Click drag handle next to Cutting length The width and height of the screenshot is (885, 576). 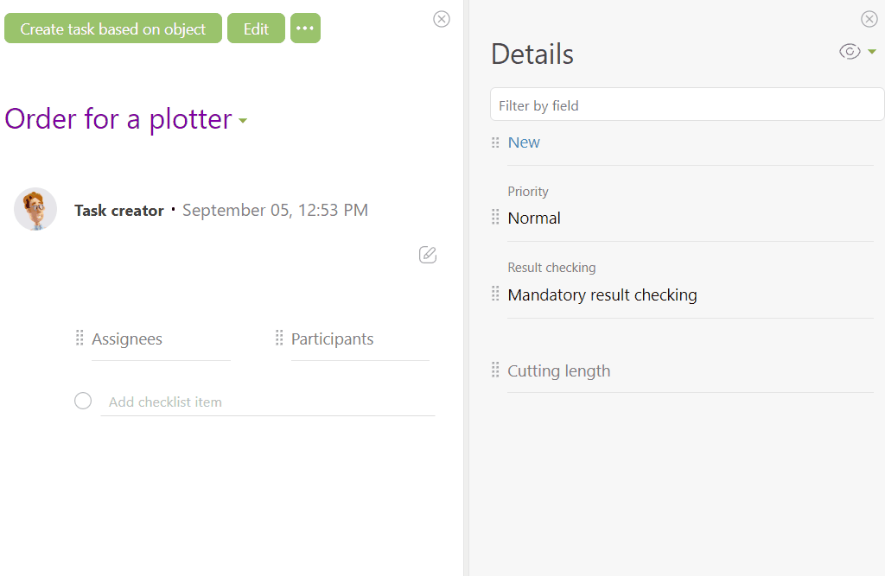[495, 370]
